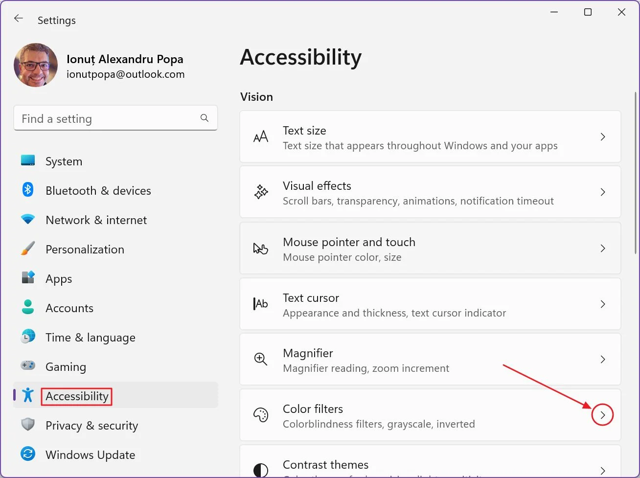Viewport: 640px width, 478px height.
Task: Select the Network wifi icon in sidebar
Action: point(28,219)
